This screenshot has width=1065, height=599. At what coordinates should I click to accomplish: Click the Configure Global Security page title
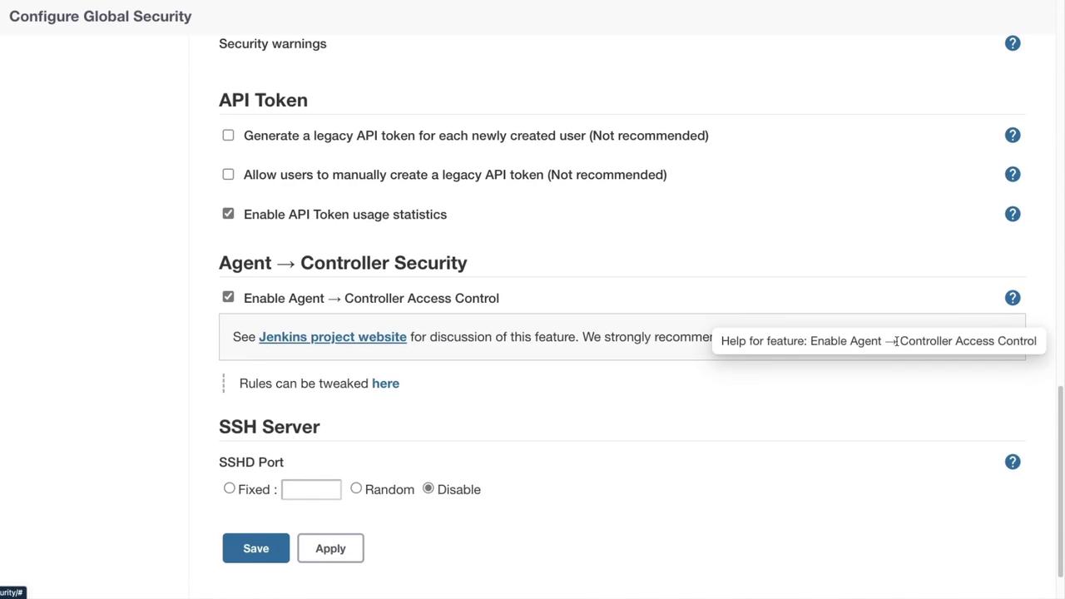pyautogui.click(x=101, y=17)
